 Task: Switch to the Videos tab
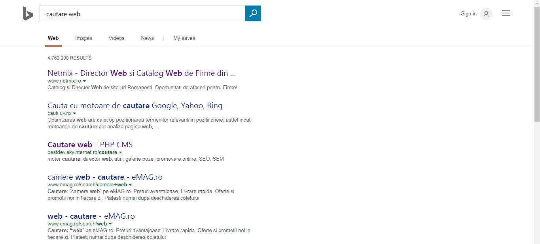pyautogui.click(x=116, y=38)
